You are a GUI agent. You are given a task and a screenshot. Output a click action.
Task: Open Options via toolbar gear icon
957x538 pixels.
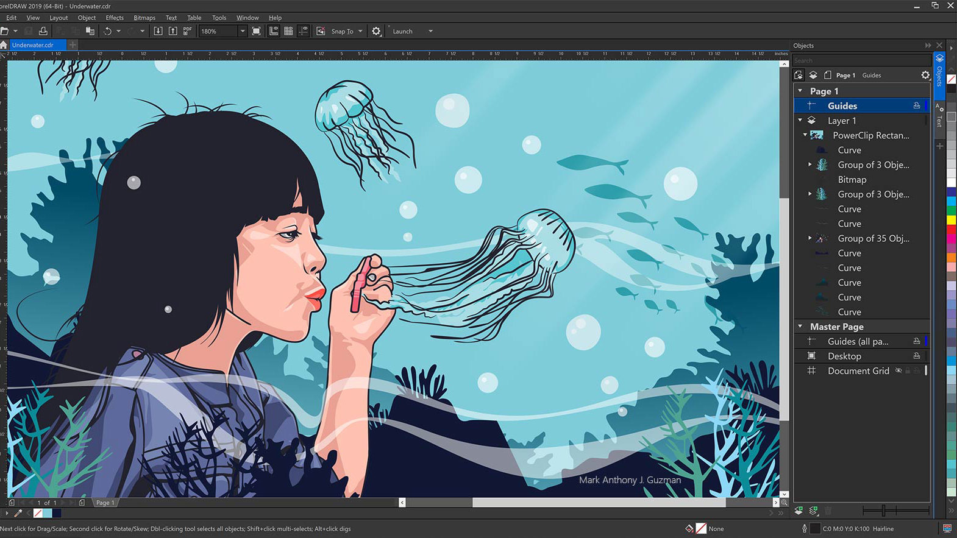point(377,31)
